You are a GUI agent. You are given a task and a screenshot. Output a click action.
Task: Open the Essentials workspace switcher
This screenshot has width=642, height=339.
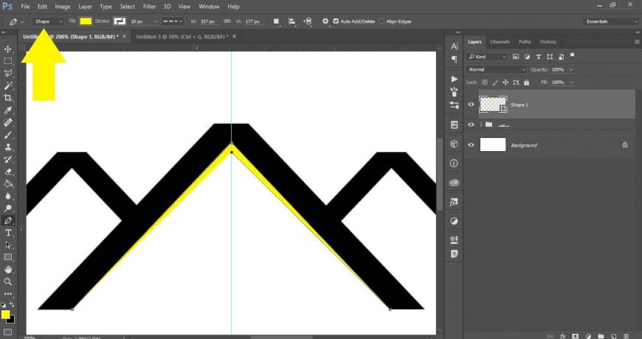coord(611,21)
